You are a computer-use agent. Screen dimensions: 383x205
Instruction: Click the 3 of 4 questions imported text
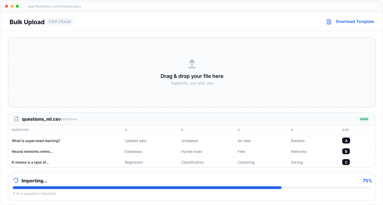point(34,193)
